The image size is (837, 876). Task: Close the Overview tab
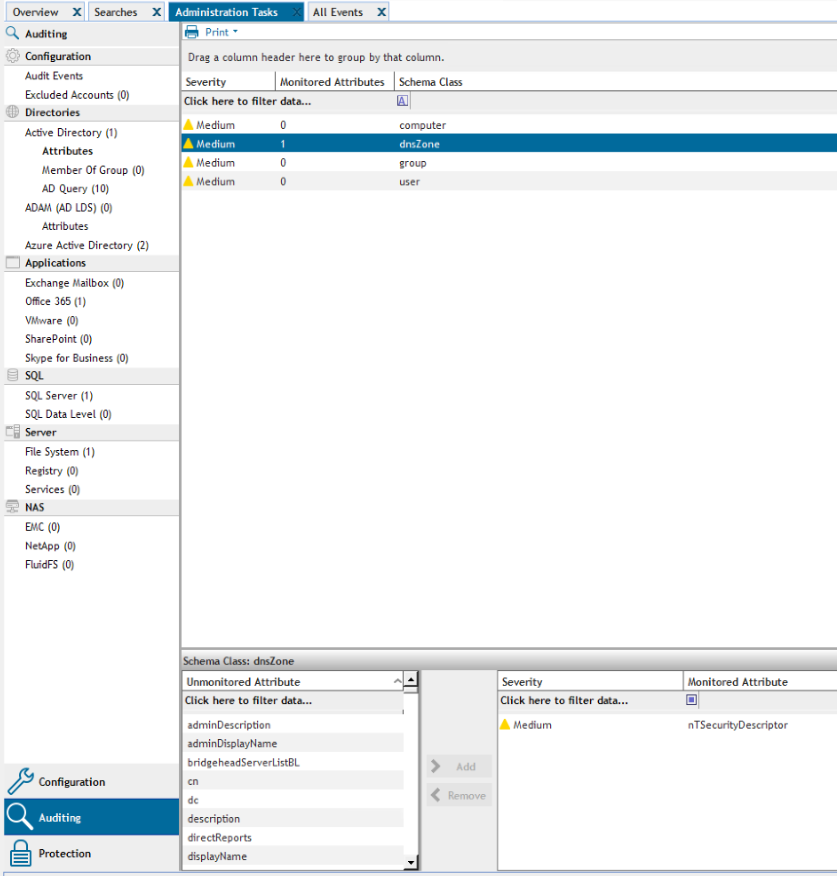[76, 12]
